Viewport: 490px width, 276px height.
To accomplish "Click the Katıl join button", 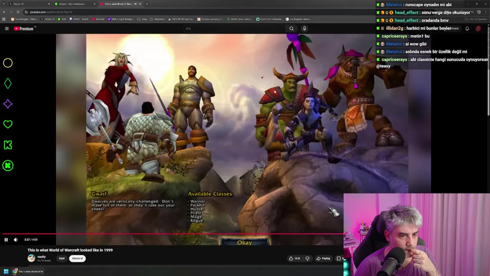I will [x=62, y=258].
